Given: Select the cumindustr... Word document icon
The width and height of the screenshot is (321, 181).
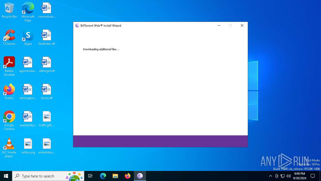Looking at the screenshot, I should pyautogui.click(x=47, y=10).
